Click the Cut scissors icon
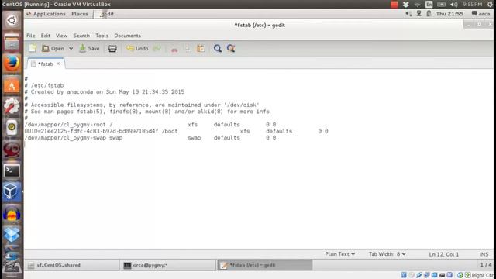496x279 pixels. (174, 49)
